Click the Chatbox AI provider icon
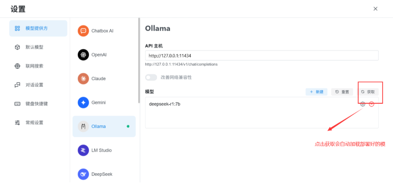Viewport: 393px width, 186px height. tap(83, 31)
